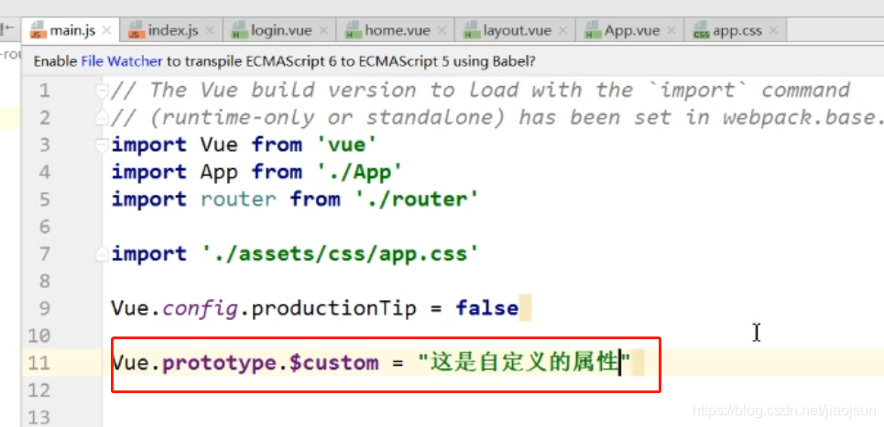The image size is (884, 427).
Task: Click the 'false' keyword on line 9
Action: [487, 308]
